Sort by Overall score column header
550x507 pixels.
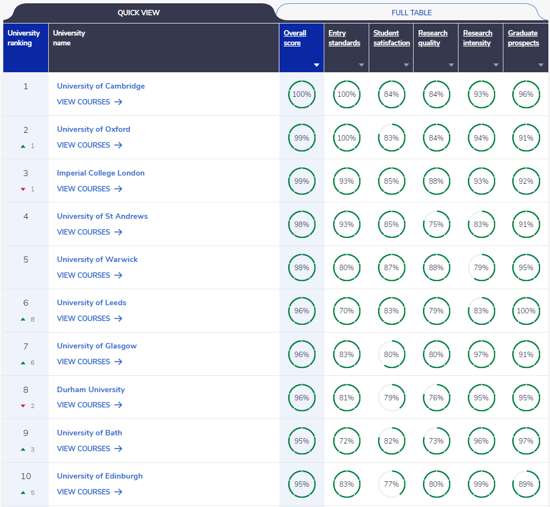coord(295,38)
